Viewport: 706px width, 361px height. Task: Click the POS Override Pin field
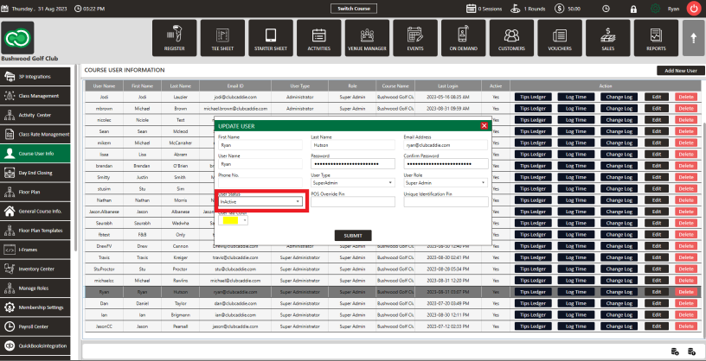[x=353, y=202]
